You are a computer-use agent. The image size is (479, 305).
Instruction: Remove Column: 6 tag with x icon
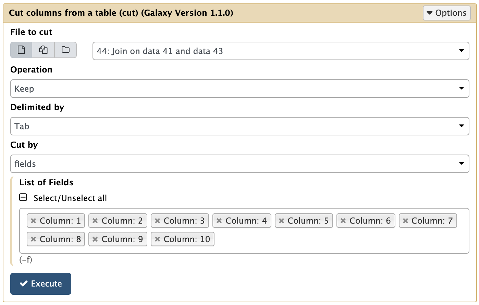point(343,221)
